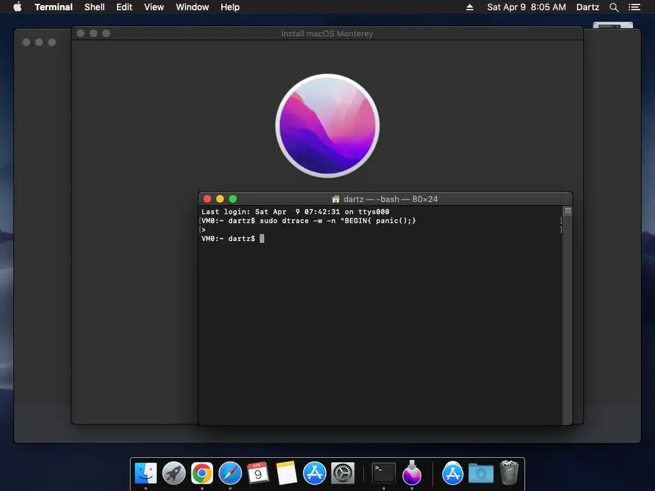This screenshot has height=491, width=655.
Task: Click Install macOS Monterey Dock icon
Action: [x=412, y=473]
